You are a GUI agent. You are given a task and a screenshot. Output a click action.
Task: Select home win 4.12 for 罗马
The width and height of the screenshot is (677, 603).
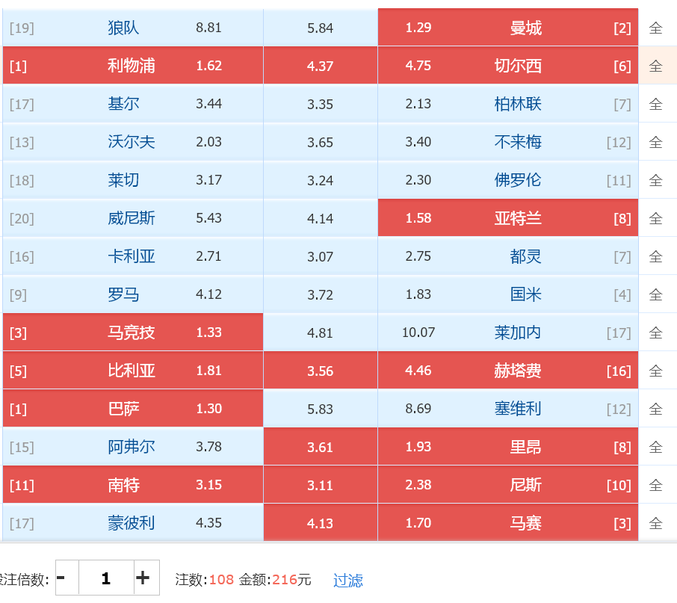(133, 294)
